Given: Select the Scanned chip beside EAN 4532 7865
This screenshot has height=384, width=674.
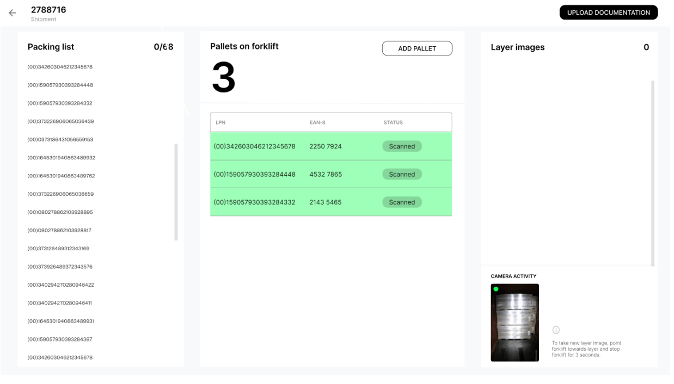Looking at the screenshot, I should tap(402, 174).
